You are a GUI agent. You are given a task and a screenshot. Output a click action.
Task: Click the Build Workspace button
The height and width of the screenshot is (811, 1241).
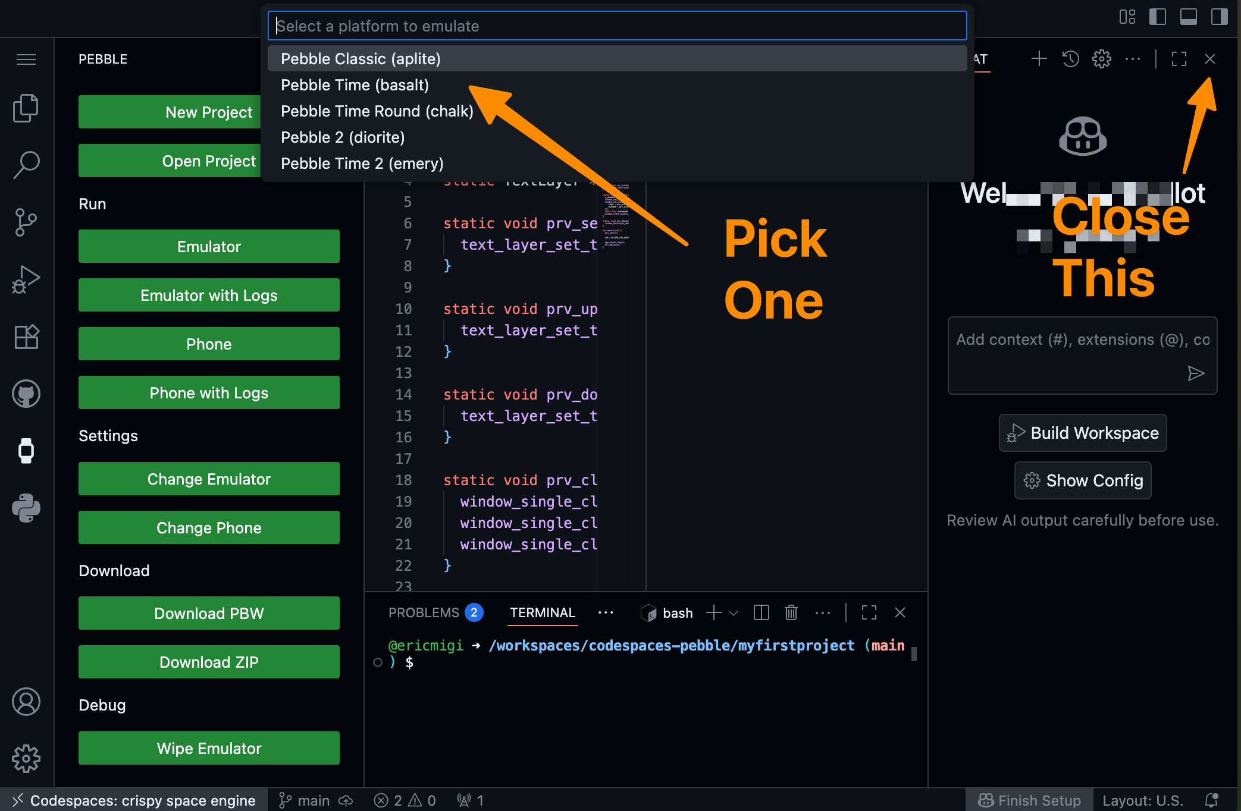tap(1082, 433)
